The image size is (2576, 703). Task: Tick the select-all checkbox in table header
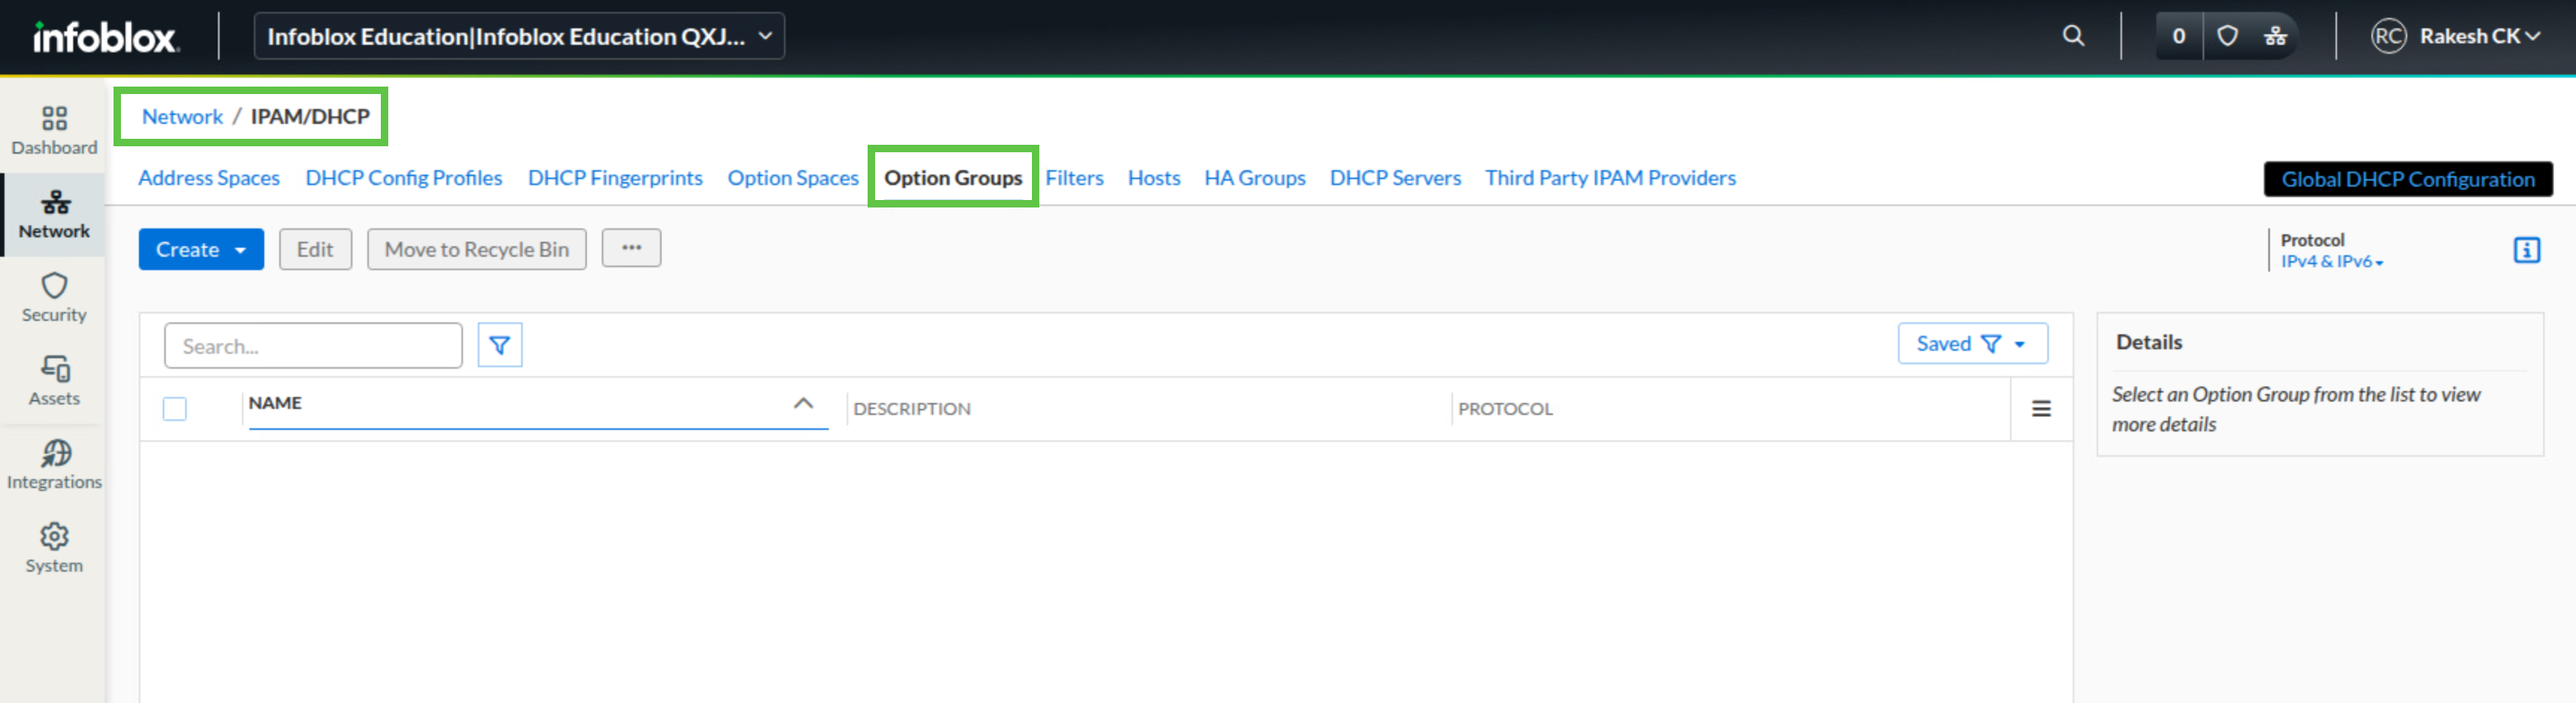175,408
